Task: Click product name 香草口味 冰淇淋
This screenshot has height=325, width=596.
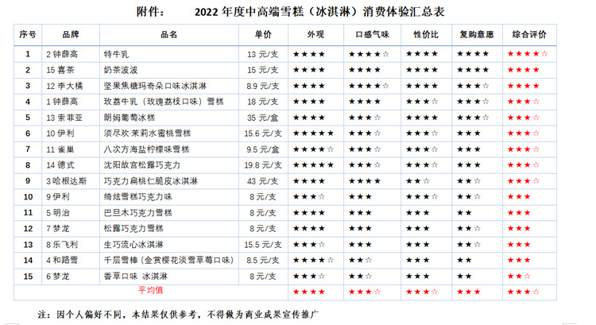Action: click(136, 277)
